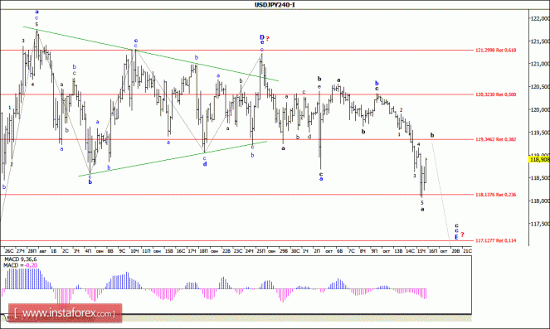Click the current price tag 118,908

click(539, 159)
